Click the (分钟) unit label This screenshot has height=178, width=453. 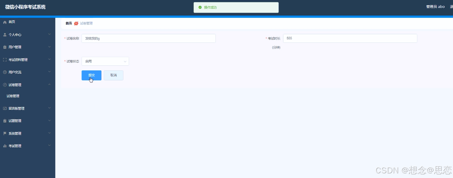pos(276,47)
